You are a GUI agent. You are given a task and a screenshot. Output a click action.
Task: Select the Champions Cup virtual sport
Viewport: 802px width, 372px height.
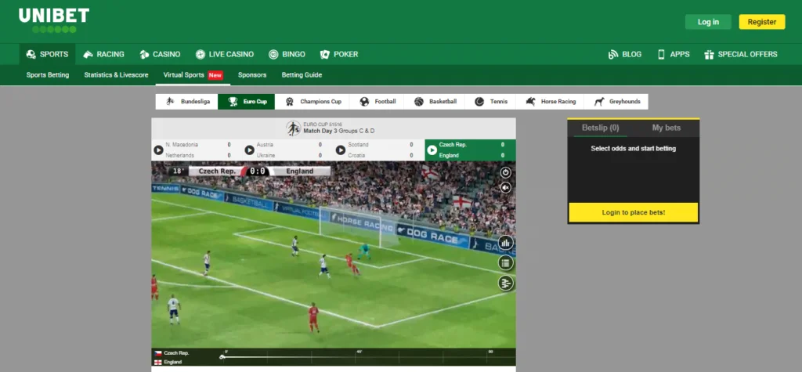coord(312,101)
